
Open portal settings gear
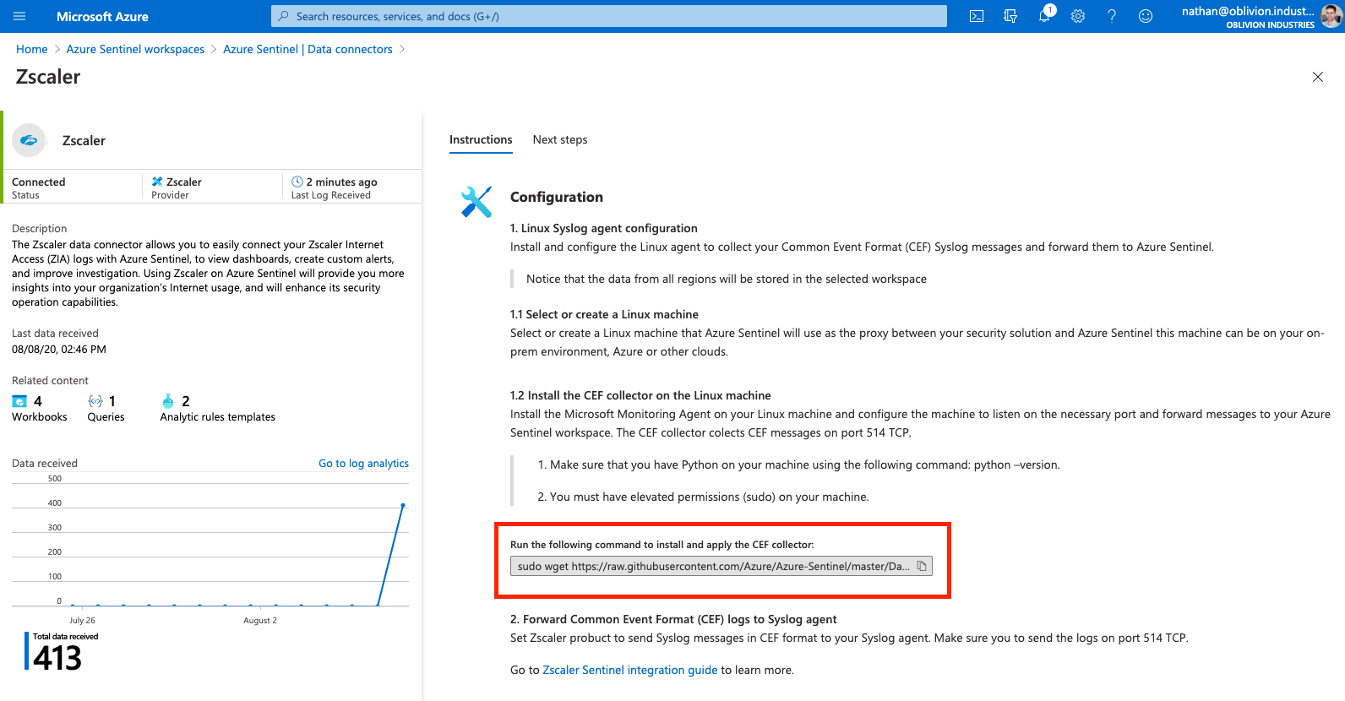pyautogui.click(x=1078, y=16)
